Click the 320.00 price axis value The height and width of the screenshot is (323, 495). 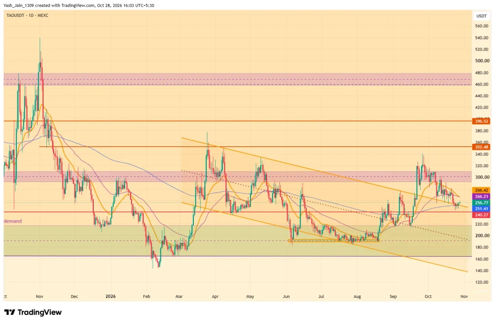tap(482, 166)
